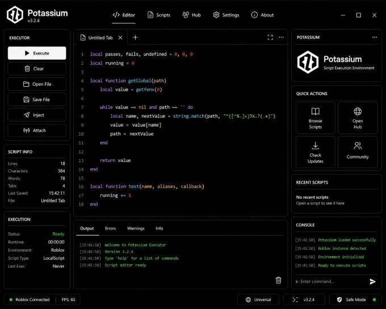Open the Scripts tab
This screenshot has width=386, height=309.
tap(159, 15)
